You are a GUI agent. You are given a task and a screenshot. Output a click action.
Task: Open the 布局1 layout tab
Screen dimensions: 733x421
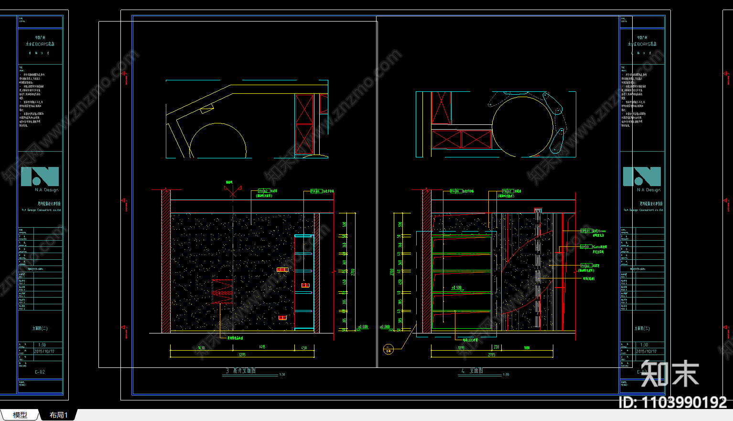[x=58, y=415]
